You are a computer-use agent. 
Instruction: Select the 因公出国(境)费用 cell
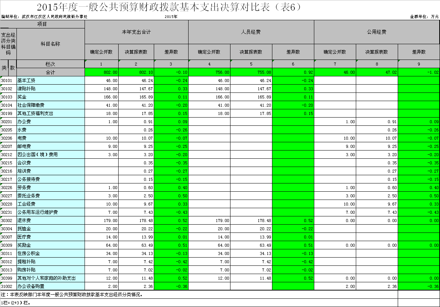51,154
